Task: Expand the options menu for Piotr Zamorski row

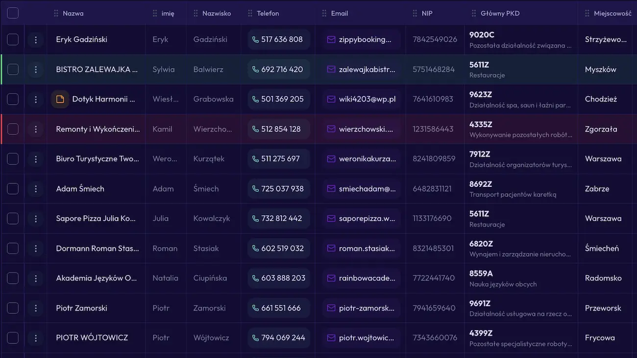Action: click(x=35, y=308)
